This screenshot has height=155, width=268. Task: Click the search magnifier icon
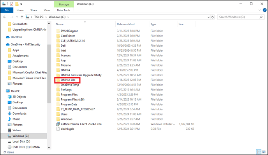pyautogui.click(x=261, y=17)
